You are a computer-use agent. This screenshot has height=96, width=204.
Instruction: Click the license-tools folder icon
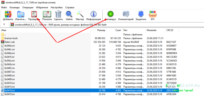[3, 38]
